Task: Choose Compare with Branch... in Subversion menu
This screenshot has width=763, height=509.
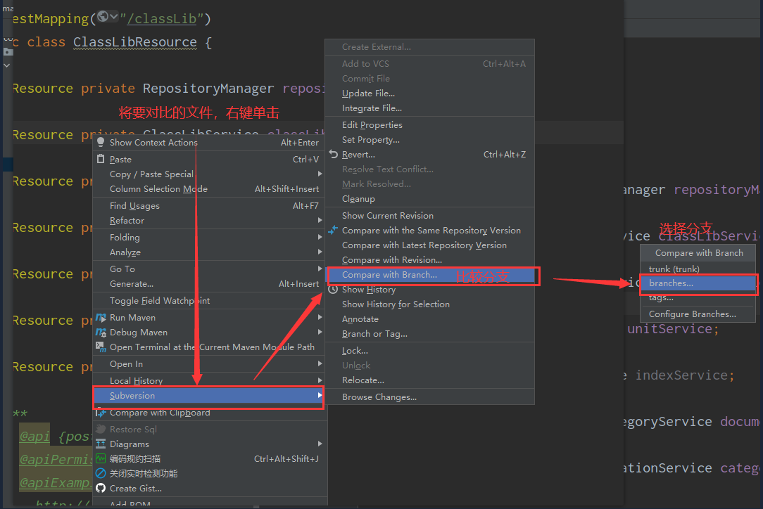Action: 429,275
